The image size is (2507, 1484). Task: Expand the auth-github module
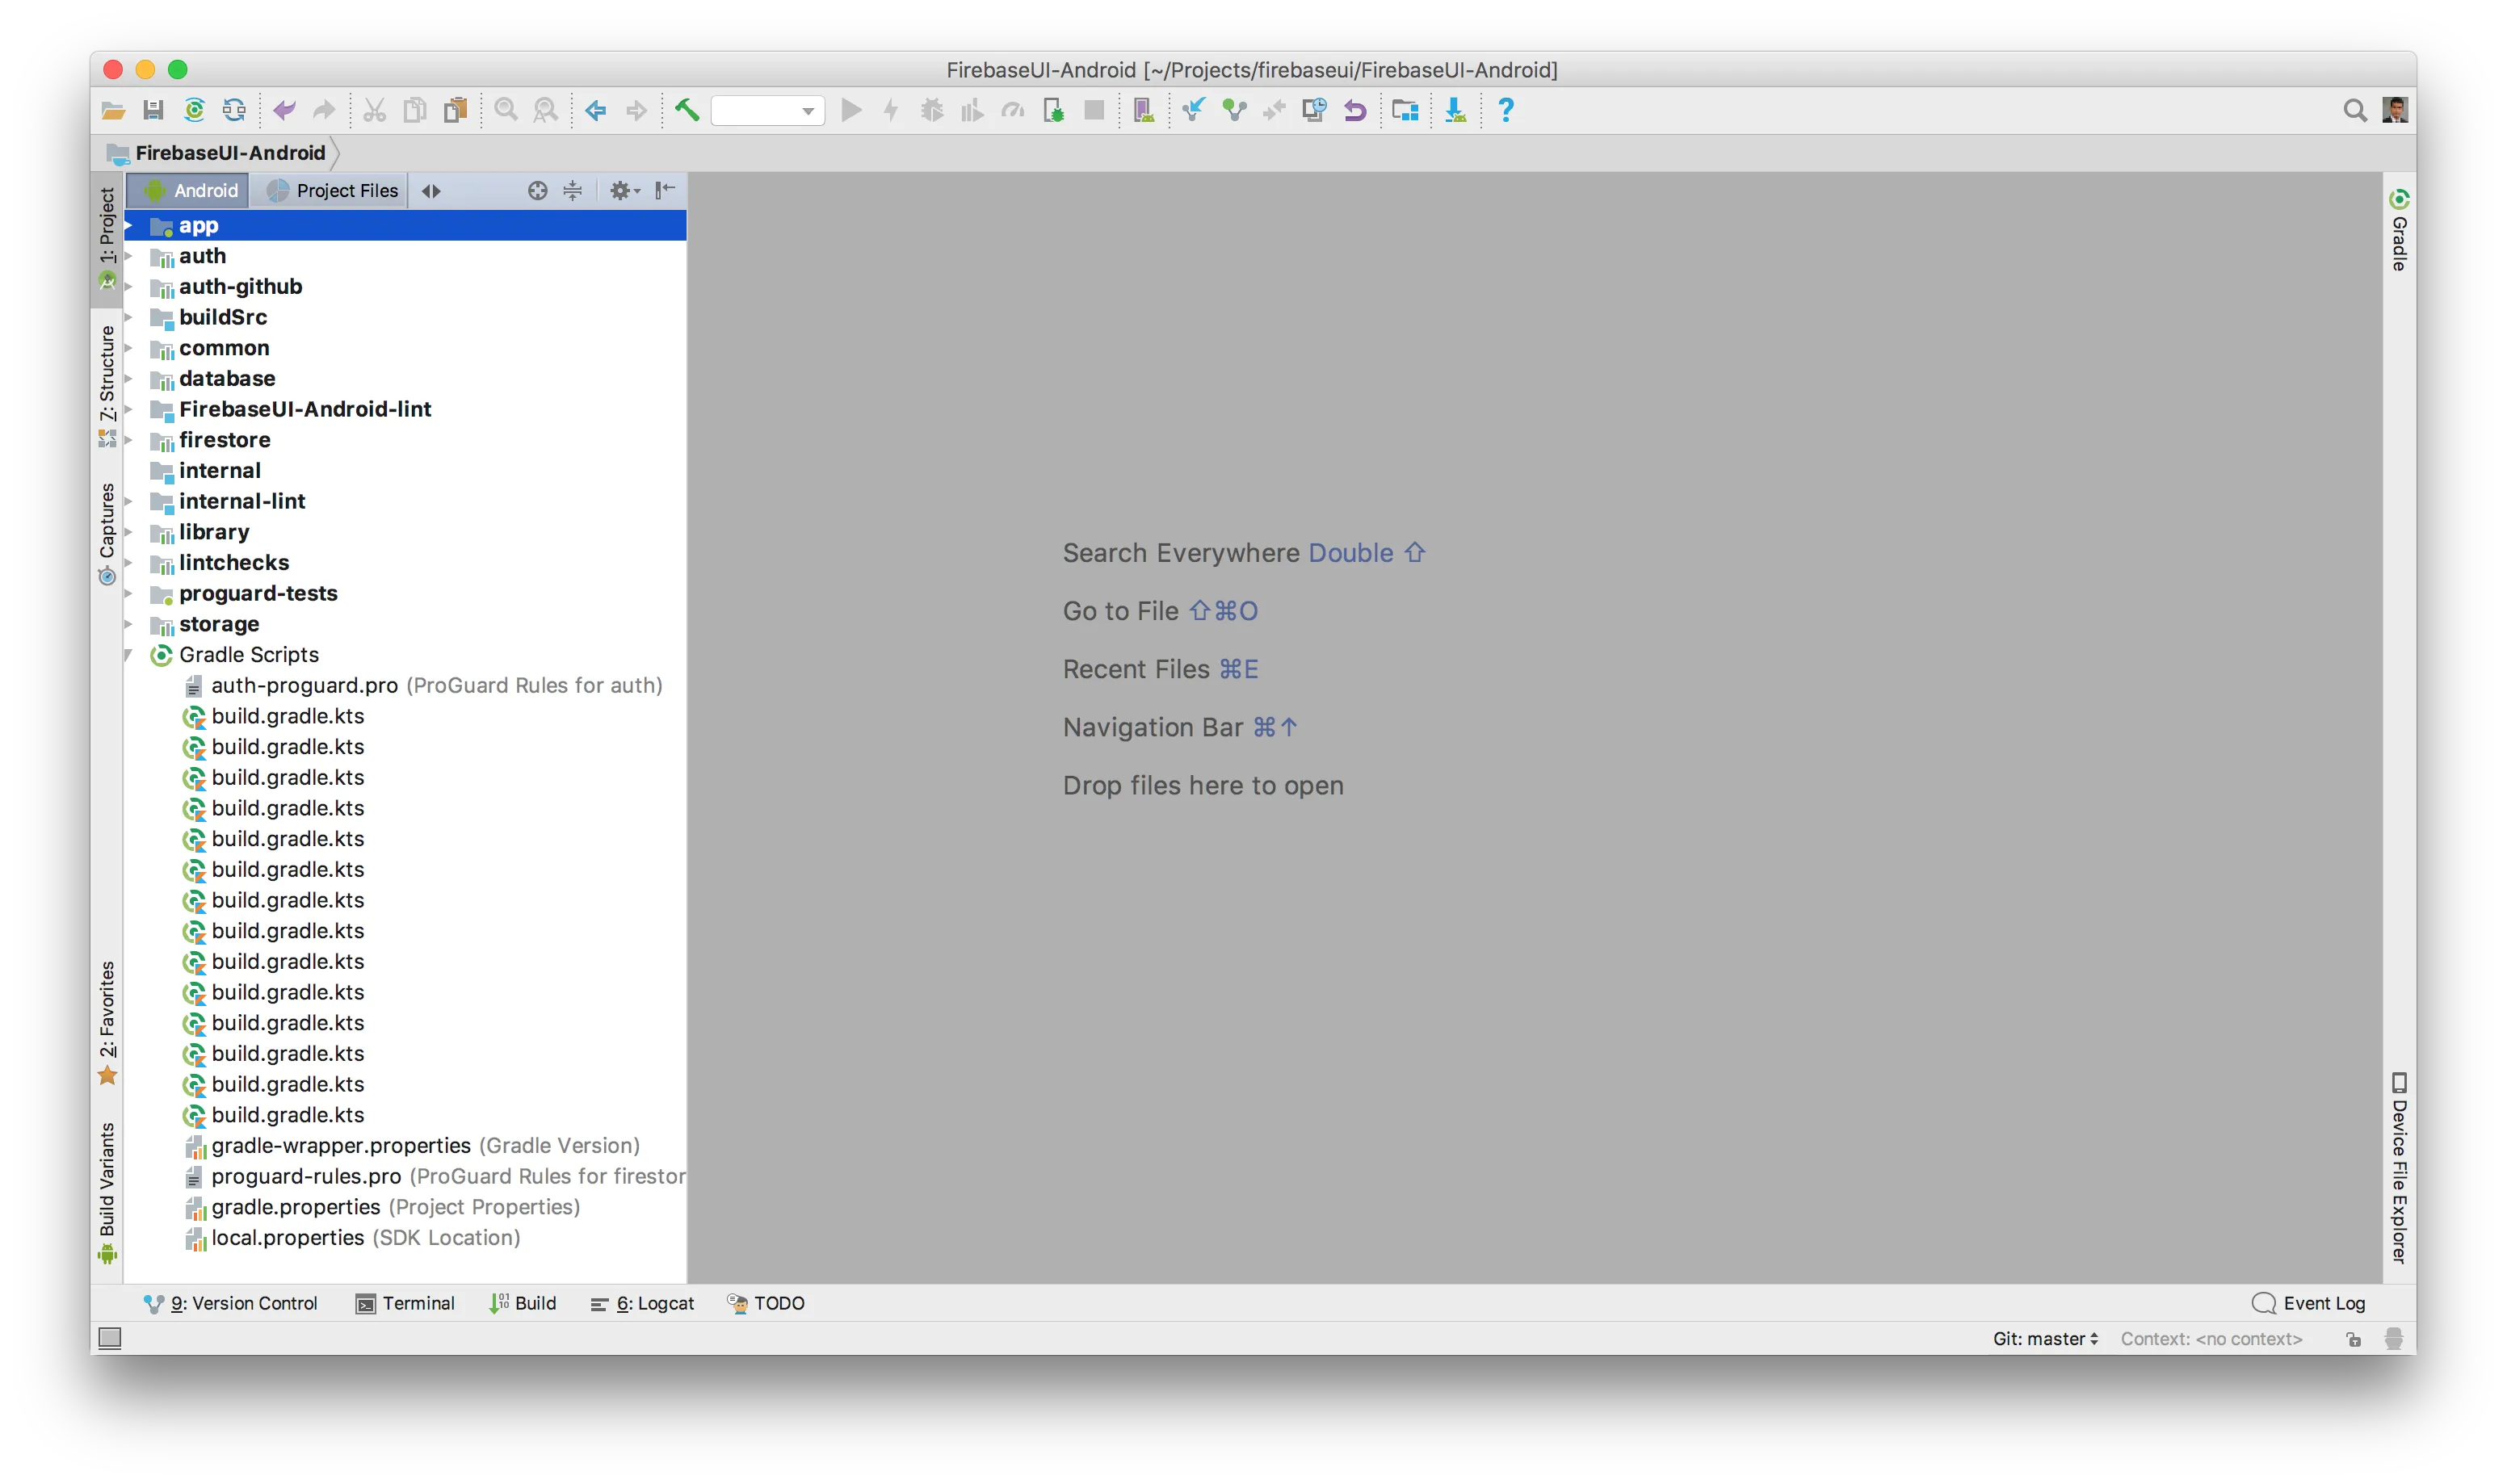click(129, 287)
